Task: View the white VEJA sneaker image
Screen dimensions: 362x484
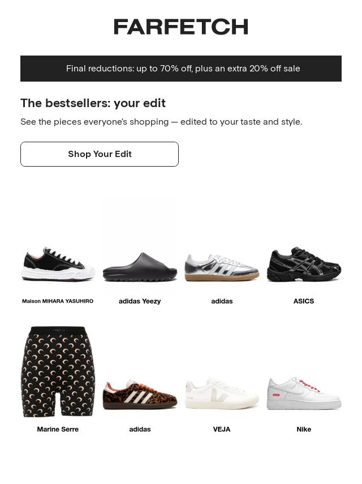Action: pyautogui.click(x=222, y=393)
